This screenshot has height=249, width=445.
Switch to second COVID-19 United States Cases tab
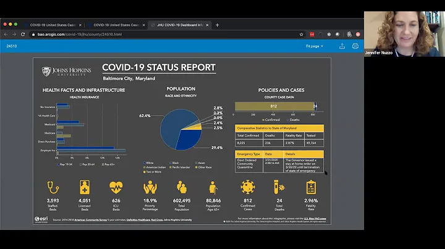[116, 25]
